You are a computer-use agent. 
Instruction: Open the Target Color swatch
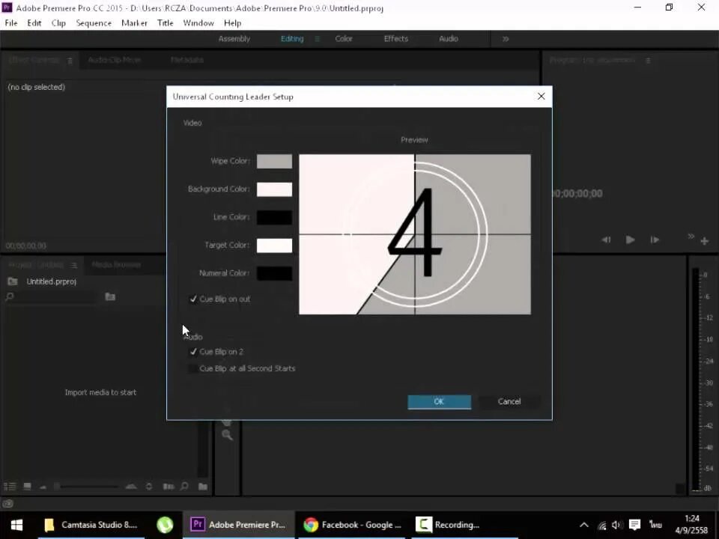pyautogui.click(x=274, y=246)
